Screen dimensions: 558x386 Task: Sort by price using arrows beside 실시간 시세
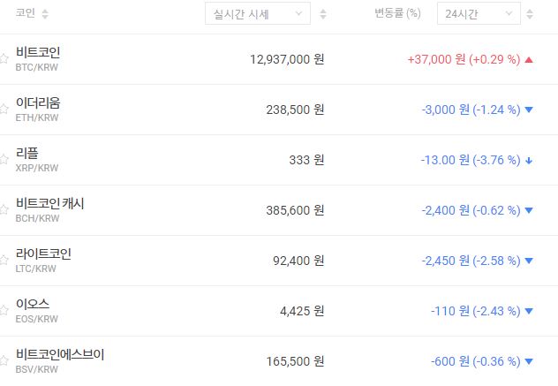[x=323, y=14]
